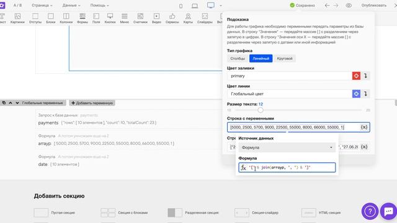
Task: Select the arrayp variable row
Action: [128, 140]
